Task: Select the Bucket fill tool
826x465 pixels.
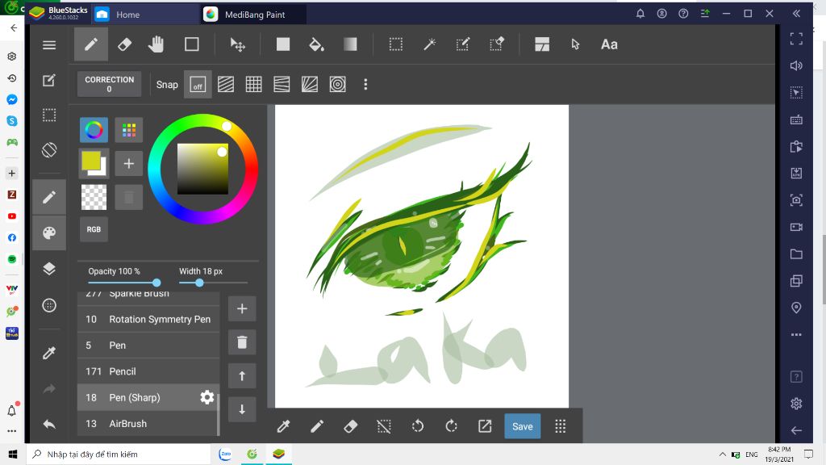Action: tap(316, 44)
